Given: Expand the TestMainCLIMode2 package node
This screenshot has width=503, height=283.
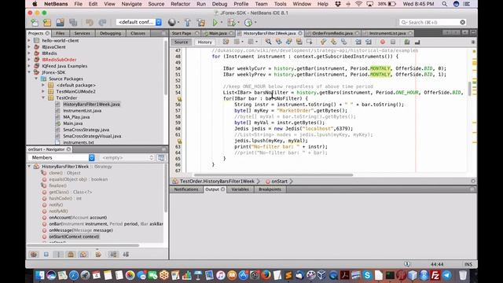Looking at the screenshot, I should coord(43,91).
